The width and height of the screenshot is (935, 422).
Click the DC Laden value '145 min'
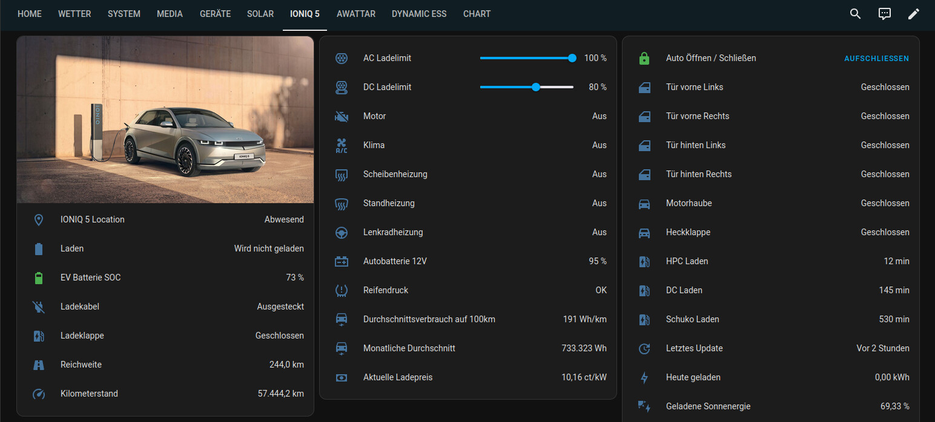[894, 290]
